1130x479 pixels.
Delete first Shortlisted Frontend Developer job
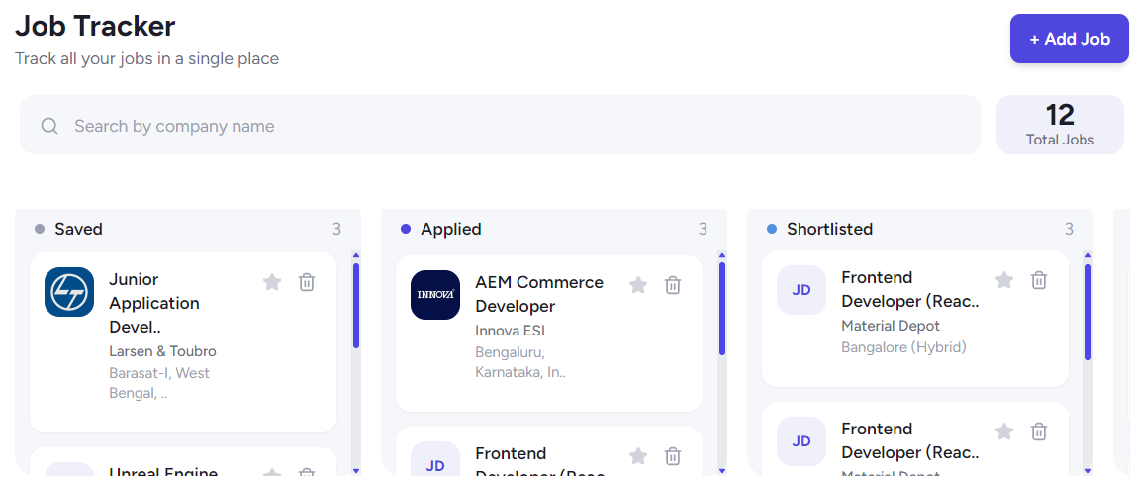[1039, 279]
